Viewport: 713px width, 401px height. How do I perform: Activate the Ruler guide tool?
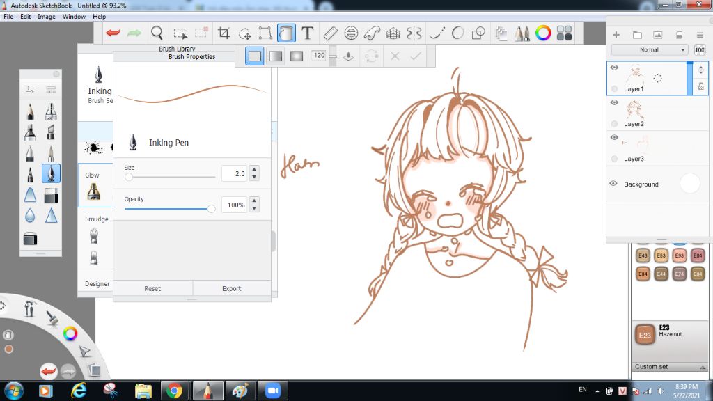[331, 33]
